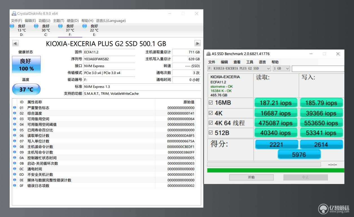Open 文件 menu in AS SSD Benchmark
Image resolution: width=354 pixels, height=217 pixels.
(x=212, y=62)
